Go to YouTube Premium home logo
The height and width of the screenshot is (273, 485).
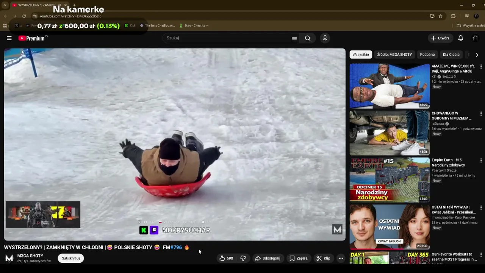point(32,38)
